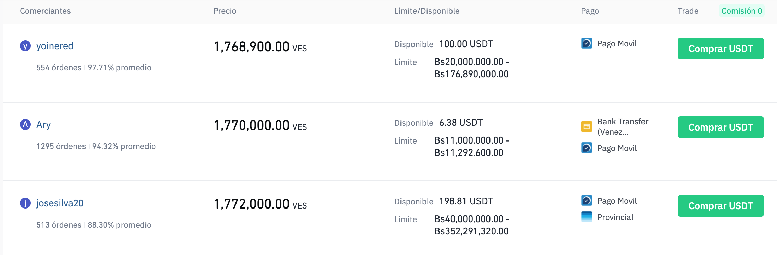The image size is (777, 255).
Task: Click the Límite/Disponible column header
Action: pos(427,11)
